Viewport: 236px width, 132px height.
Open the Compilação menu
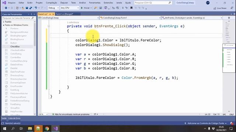51,3
